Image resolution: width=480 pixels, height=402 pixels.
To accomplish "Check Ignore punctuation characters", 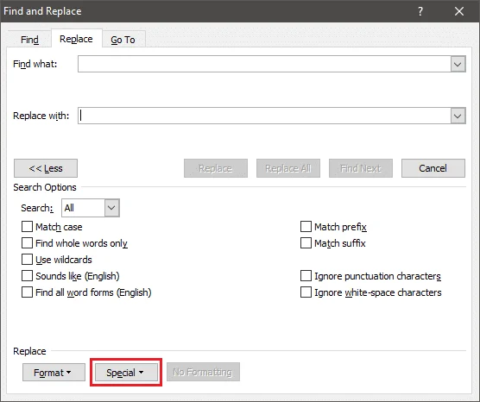I will click(306, 276).
